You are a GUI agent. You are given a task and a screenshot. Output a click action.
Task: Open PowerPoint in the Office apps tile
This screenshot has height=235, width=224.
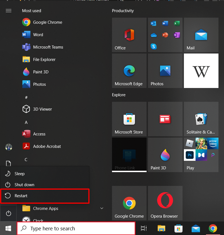[x=165, y=35]
